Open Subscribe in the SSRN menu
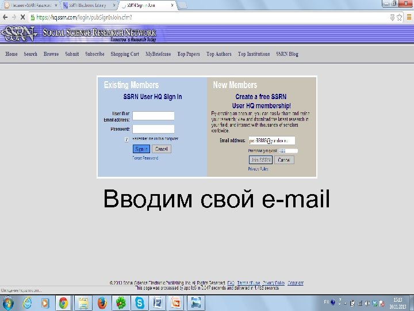The image size is (414, 311). (95, 54)
